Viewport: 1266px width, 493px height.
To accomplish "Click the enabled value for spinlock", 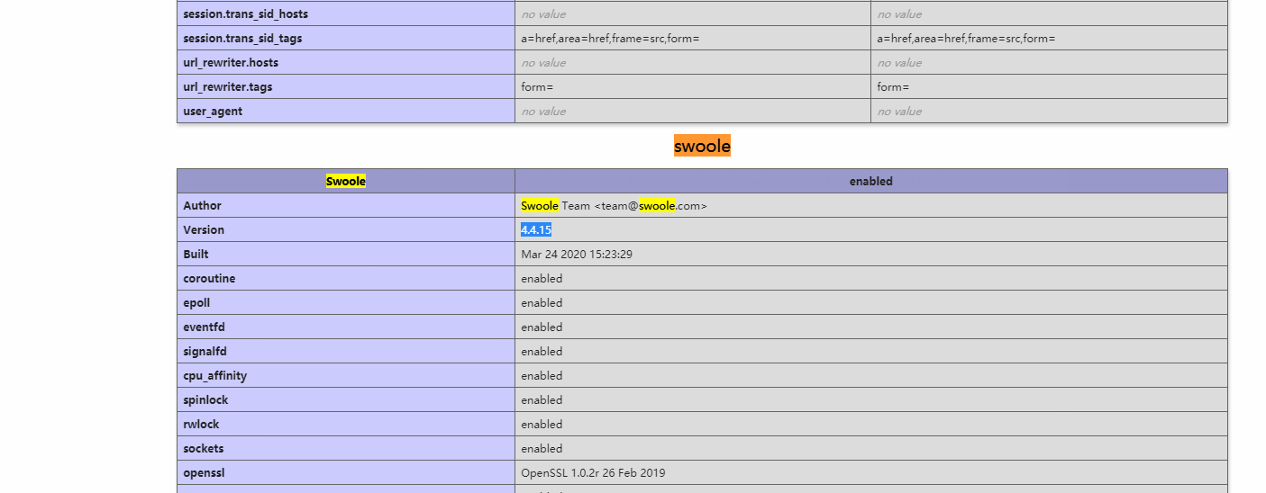I will (x=542, y=399).
